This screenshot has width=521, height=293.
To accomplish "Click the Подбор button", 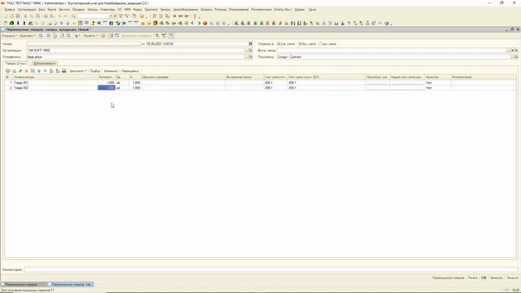I will [95, 71].
